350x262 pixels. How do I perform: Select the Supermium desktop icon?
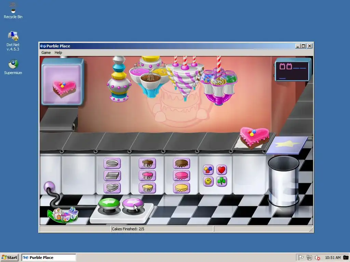pyautogui.click(x=13, y=67)
